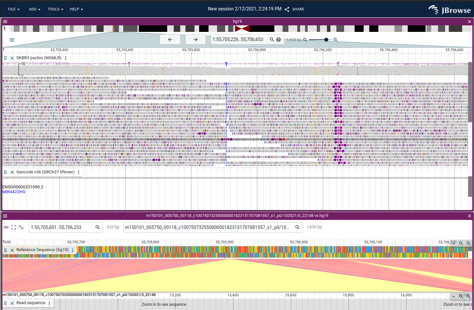Adjust the zoom level slider knob
The width and height of the screenshot is (474, 310).
click(326, 40)
